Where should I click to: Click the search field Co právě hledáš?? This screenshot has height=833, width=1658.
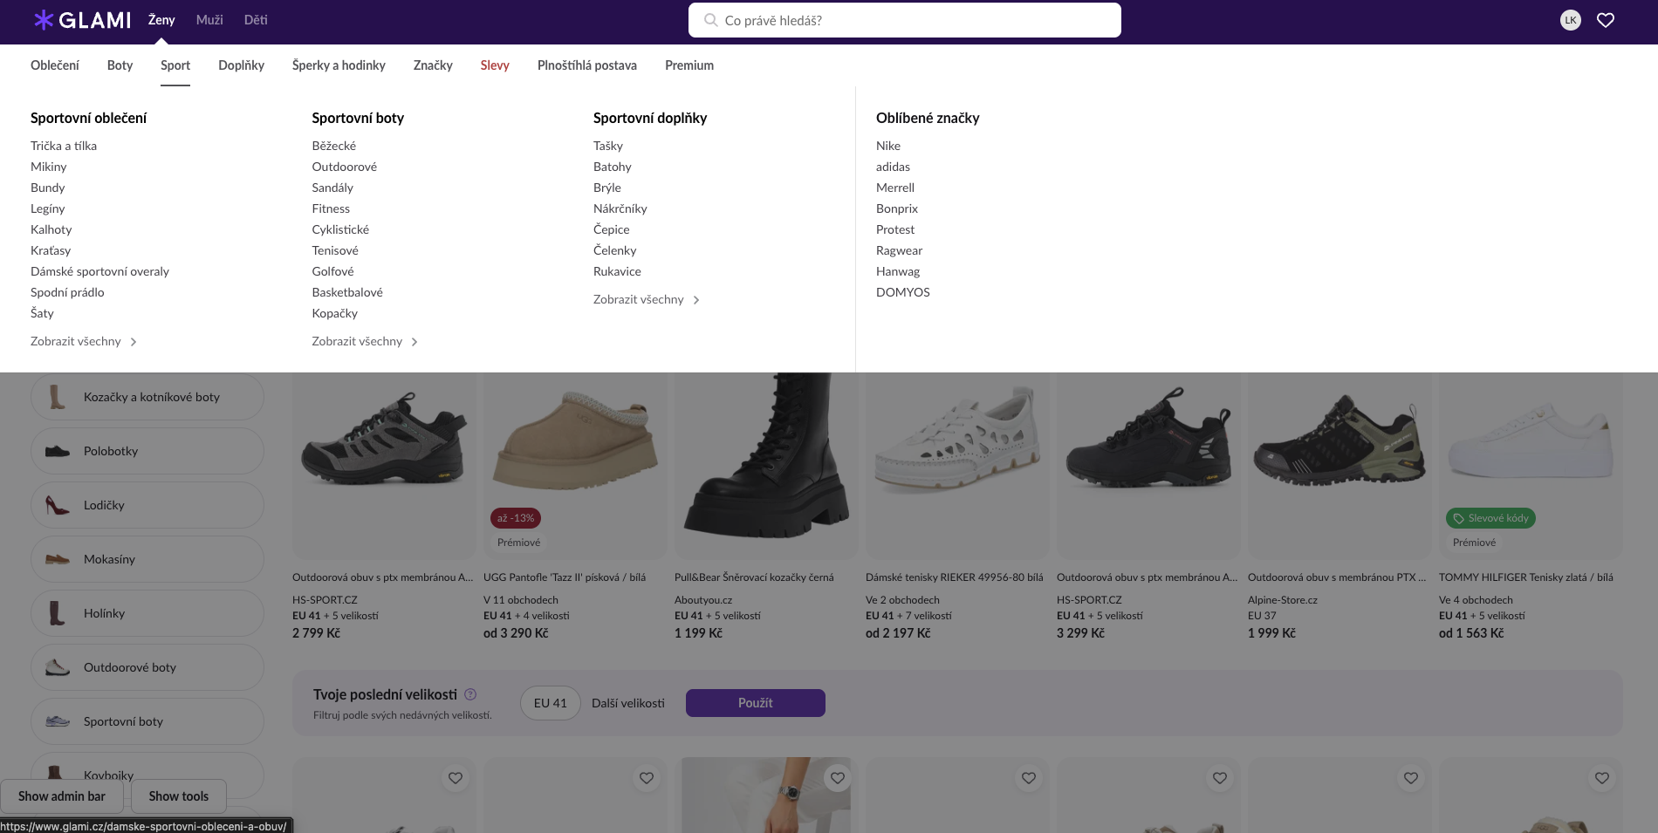click(905, 20)
